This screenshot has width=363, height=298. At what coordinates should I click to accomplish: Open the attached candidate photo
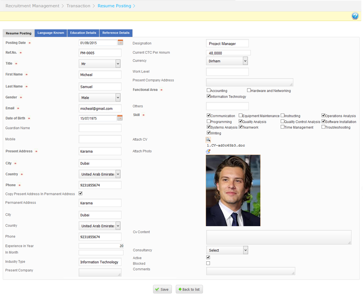[x=233, y=190]
